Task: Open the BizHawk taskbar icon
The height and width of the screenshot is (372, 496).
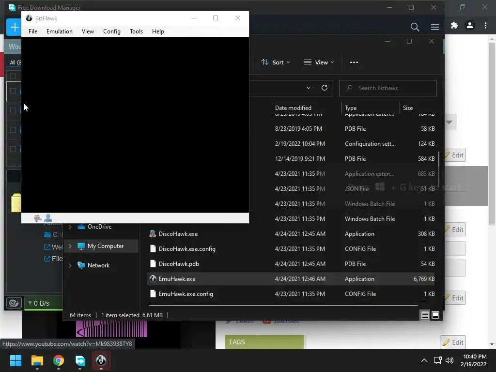Action: pyautogui.click(x=101, y=360)
